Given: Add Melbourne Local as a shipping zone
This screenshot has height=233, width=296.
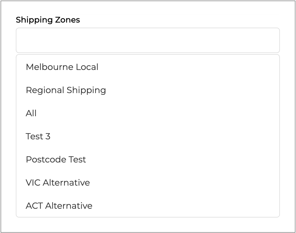Looking at the screenshot, I should click(62, 67).
